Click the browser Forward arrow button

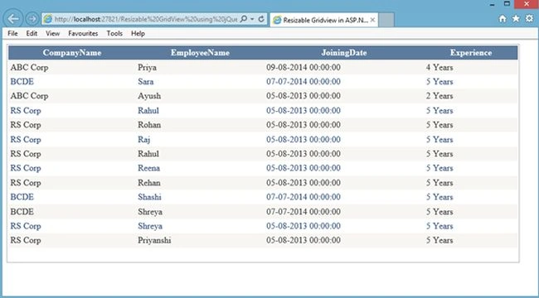click(x=32, y=19)
